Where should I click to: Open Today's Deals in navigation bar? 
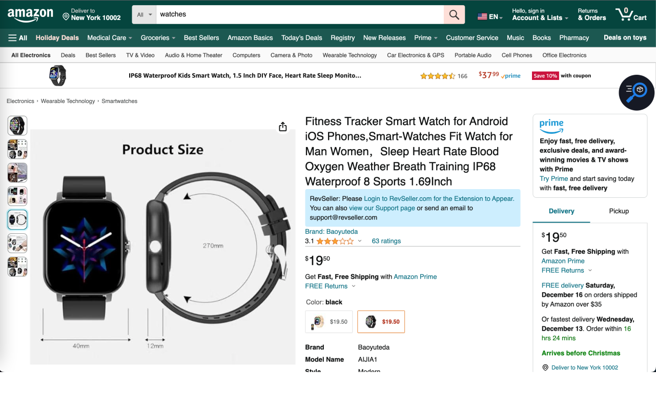302,37
